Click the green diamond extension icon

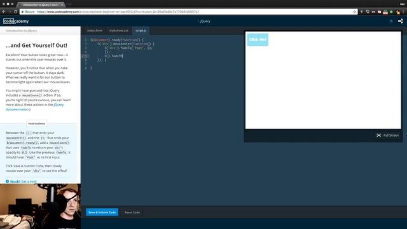(392, 12)
